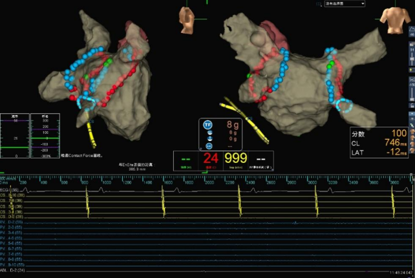Click the green caliper marker below temperature readout
Image resolution: width=415 pixels, height=278 pixels.
(x=204, y=173)
